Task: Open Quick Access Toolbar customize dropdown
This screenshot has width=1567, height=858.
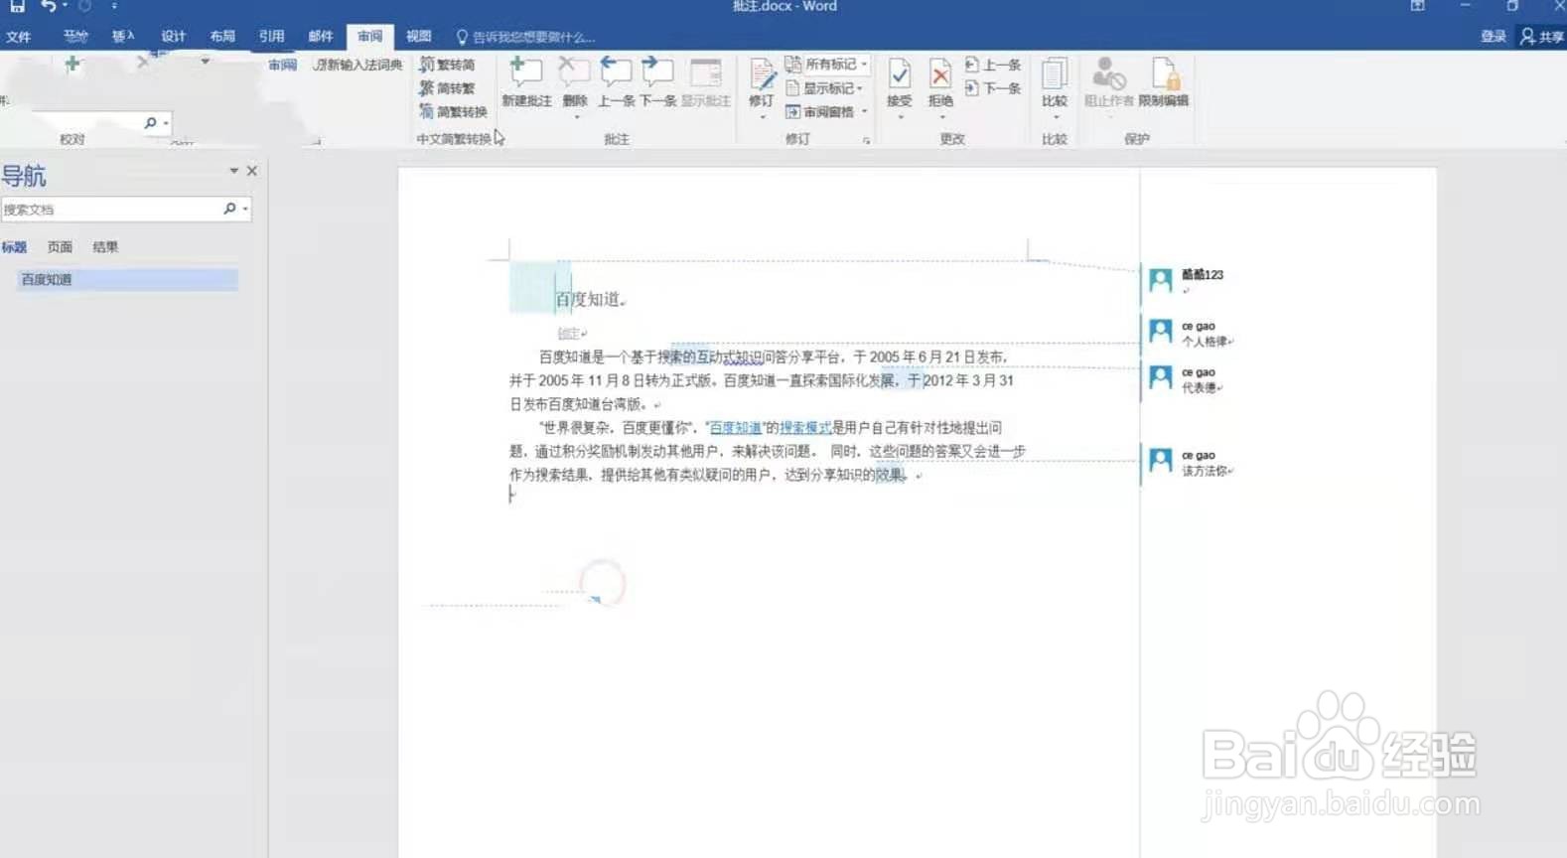Action: click(114, 7)
